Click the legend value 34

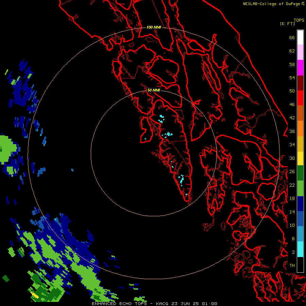[x=292, y=145]
